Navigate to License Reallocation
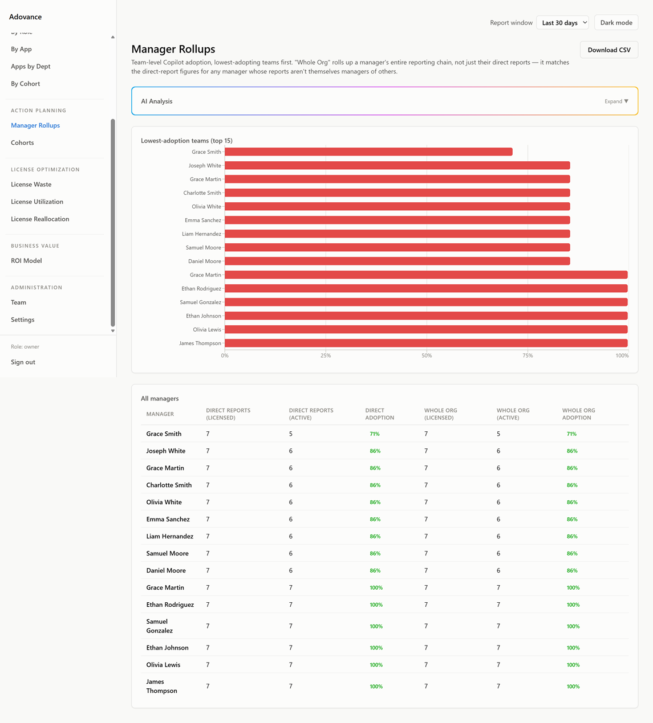 click(40, 219)
